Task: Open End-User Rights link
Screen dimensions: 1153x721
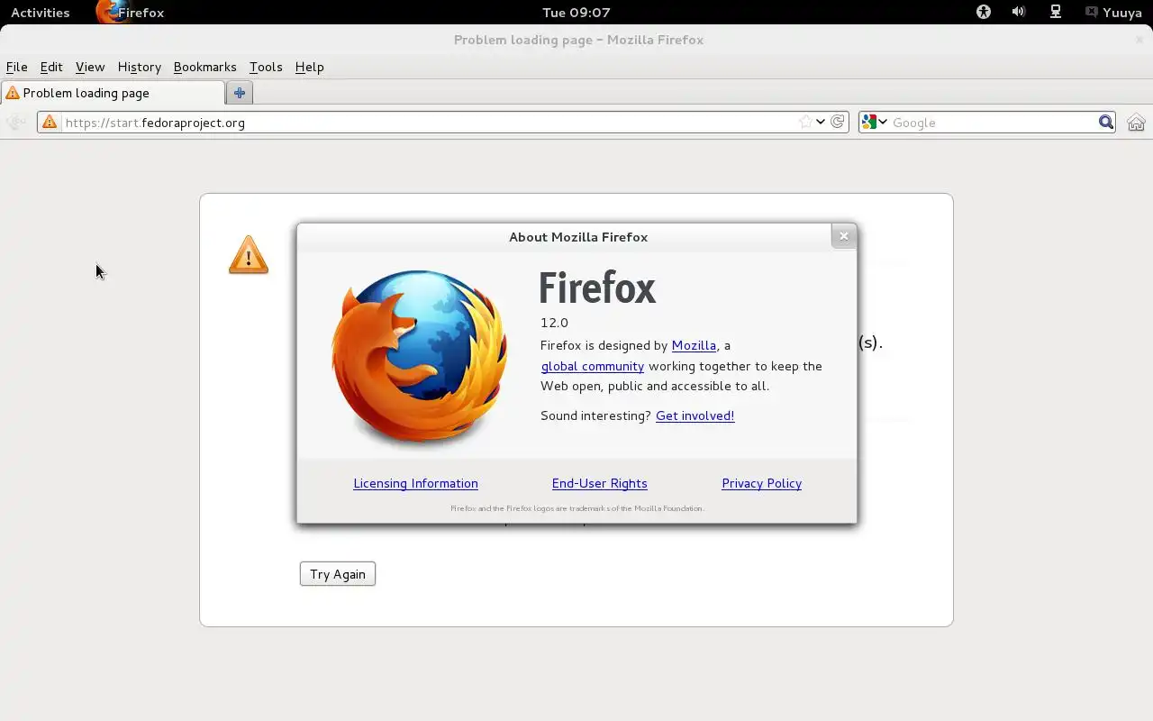Action: point(599,483)
